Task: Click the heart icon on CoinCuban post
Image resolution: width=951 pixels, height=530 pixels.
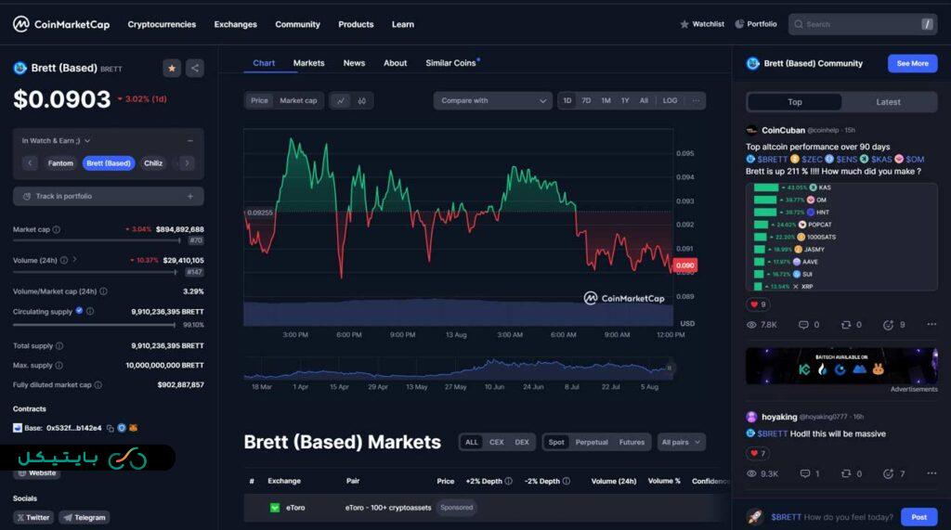Action: click(753, 304)
